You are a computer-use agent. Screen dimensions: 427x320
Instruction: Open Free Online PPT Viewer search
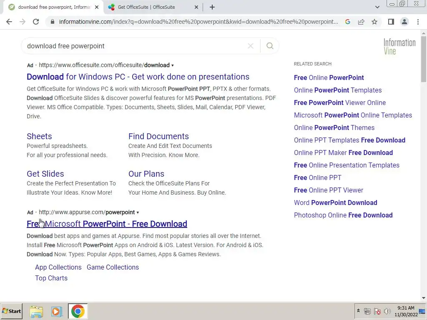pyautogui.click(x=329, y=190)
